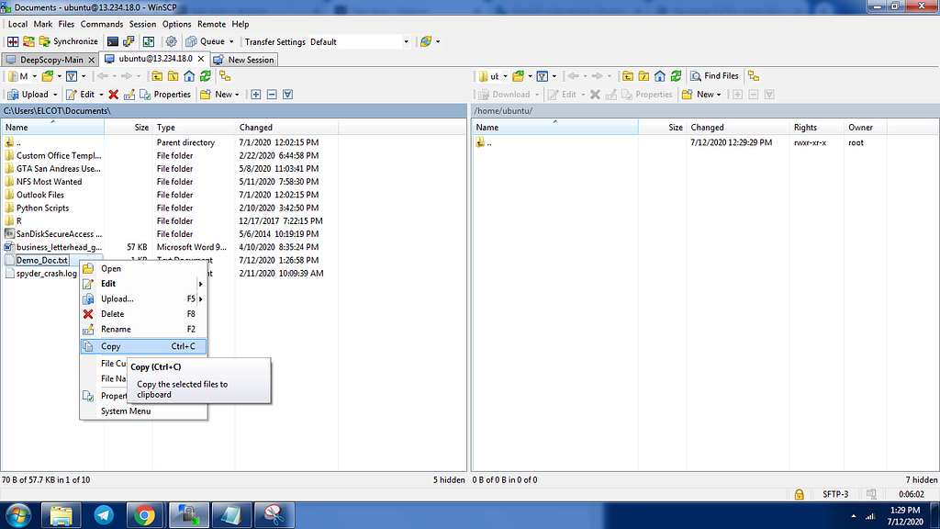Viewport: 940px width, 529px height.
Task: Open Telegram from the taskbar
Action: 104,515
